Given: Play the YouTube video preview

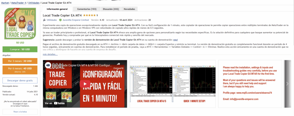Looking at the screenshot, I should pos(84,84).
